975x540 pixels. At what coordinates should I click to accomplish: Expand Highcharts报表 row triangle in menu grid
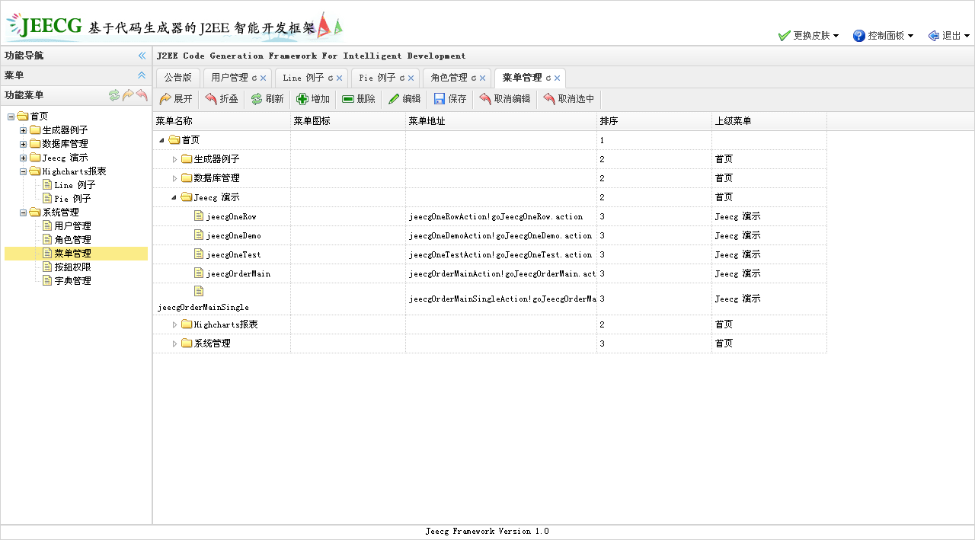tap(174, 324)
